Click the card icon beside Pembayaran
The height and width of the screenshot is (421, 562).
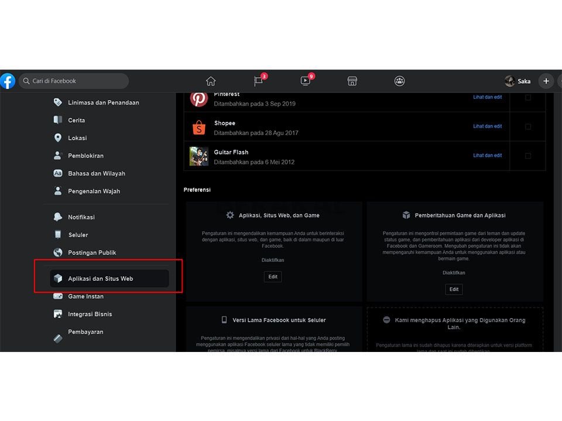tap(58, 339)
